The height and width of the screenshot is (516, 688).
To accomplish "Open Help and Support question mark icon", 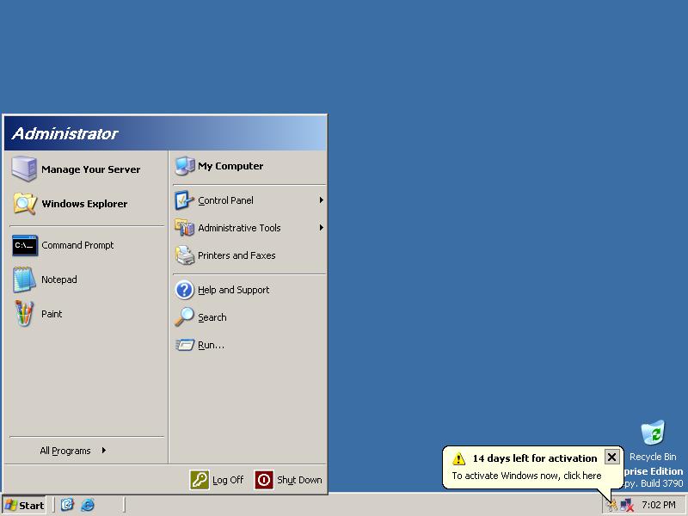I will pyautogui.click(x=184, y=290).
